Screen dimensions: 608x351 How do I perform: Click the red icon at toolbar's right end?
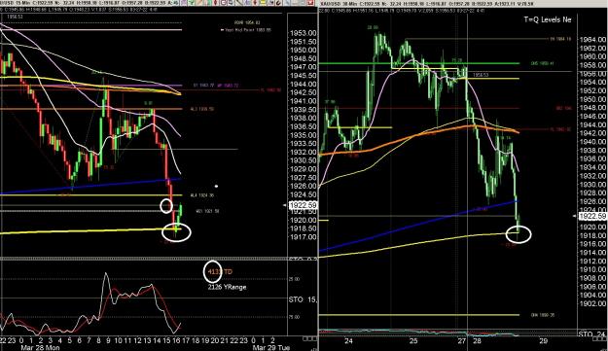coord(310,3)
